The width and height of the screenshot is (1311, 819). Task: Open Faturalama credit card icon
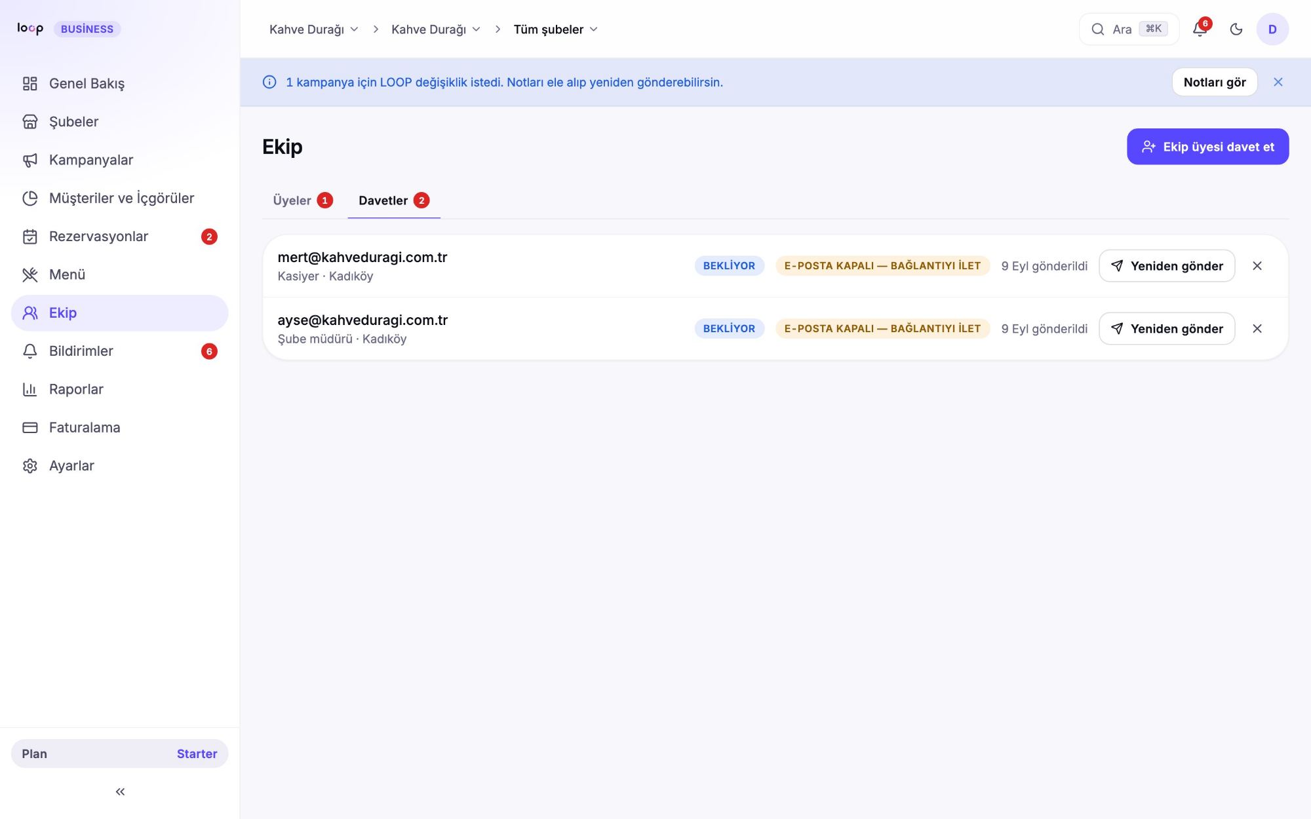click(x=30, y=427)
